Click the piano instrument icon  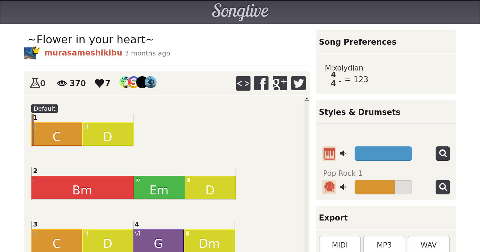(329, 154)
